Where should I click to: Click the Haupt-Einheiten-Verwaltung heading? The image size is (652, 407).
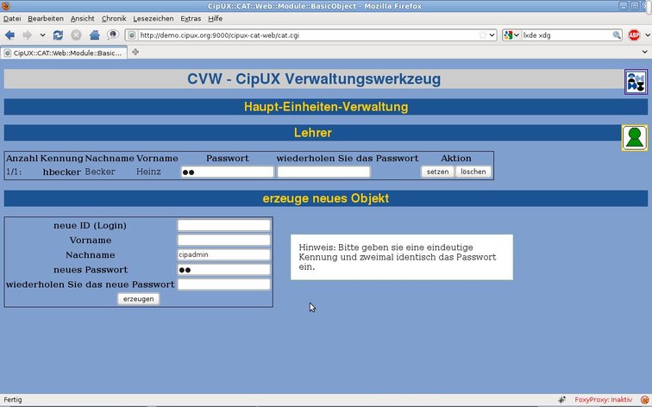(x=326, y=107)
